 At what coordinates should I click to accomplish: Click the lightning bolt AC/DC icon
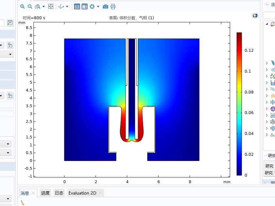(273, 63)
